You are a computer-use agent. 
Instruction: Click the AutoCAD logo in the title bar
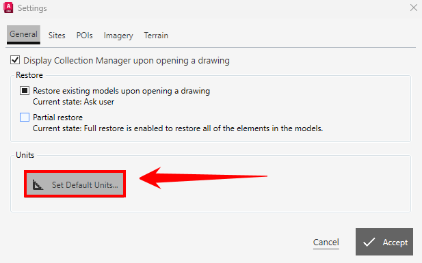(8, 8)
